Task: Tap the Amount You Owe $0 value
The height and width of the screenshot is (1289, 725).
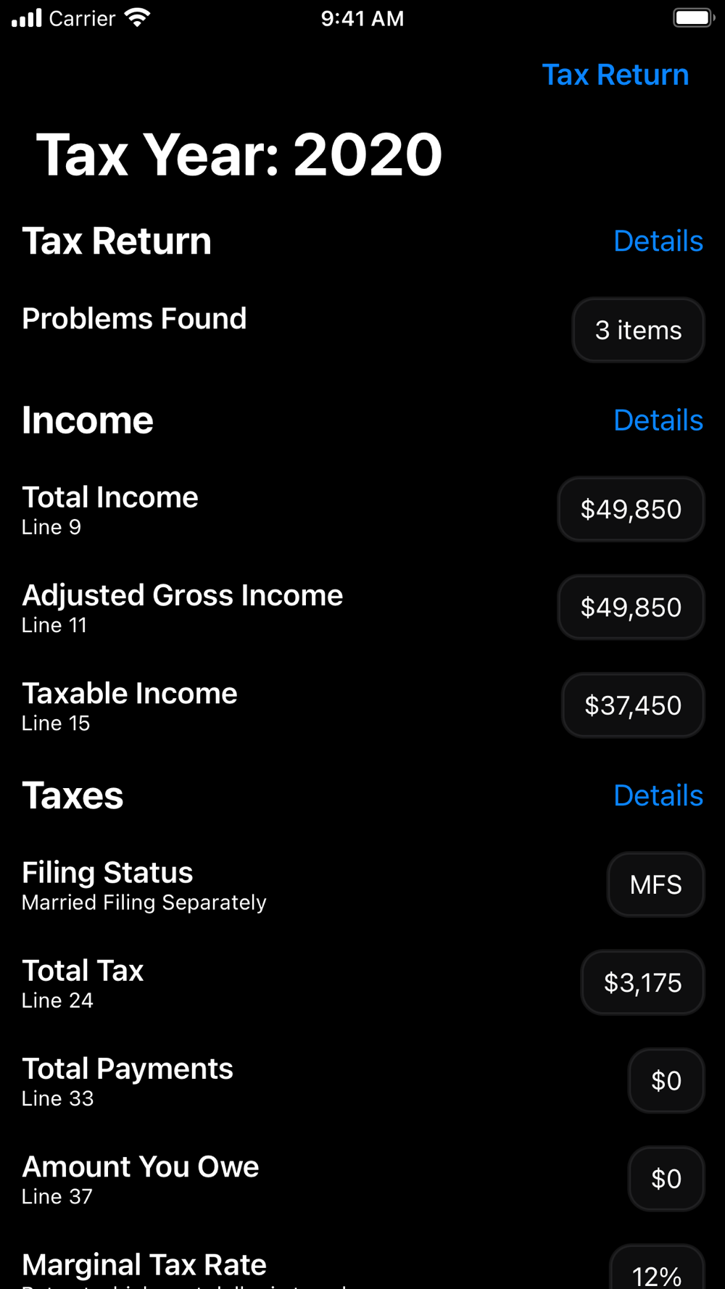Action: (x=666, y=1178)
